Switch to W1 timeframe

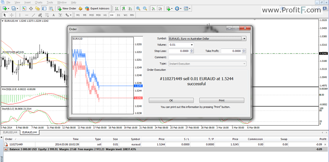click(125, 15)
